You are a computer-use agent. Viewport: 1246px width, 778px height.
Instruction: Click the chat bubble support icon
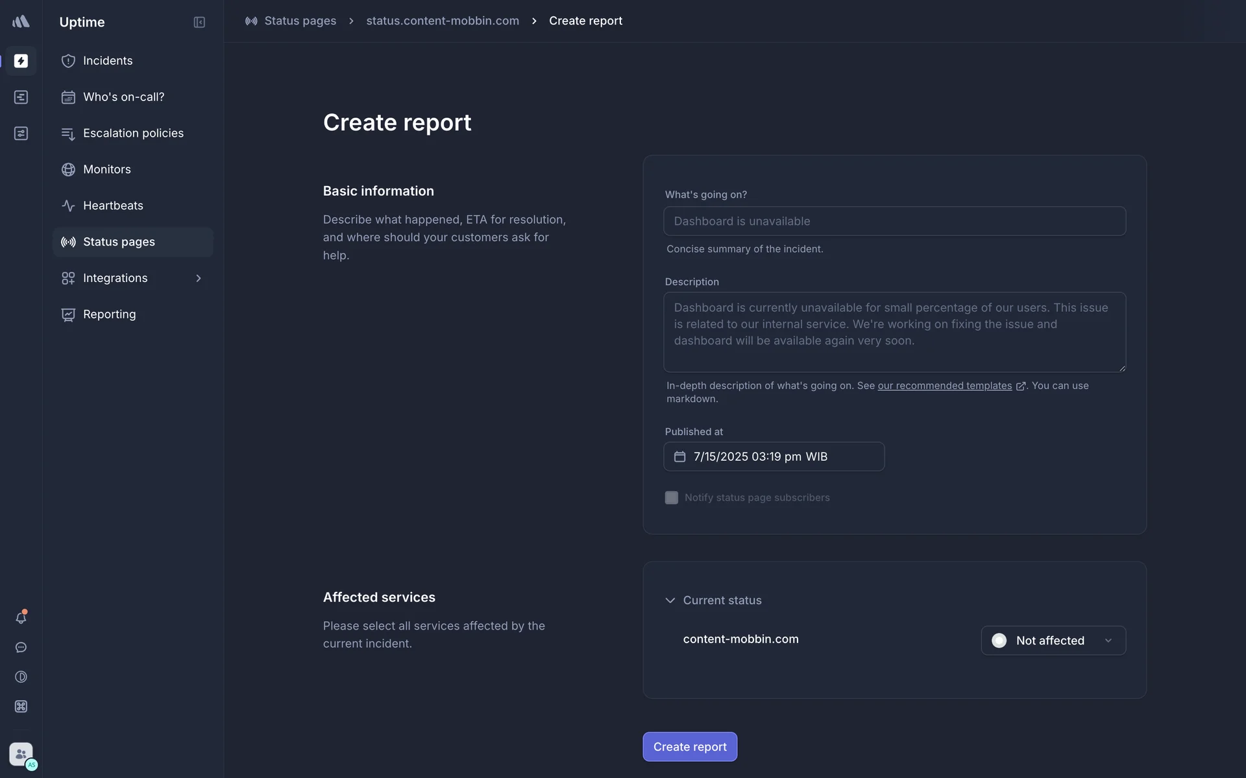(21, 648)
